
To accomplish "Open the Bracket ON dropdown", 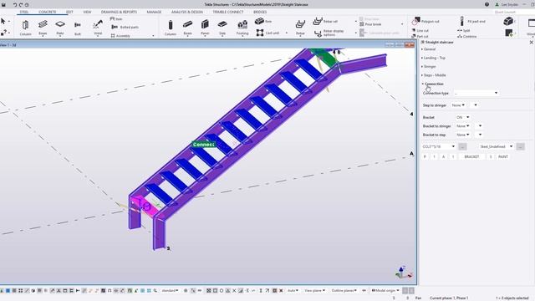I will pos(462,117).
